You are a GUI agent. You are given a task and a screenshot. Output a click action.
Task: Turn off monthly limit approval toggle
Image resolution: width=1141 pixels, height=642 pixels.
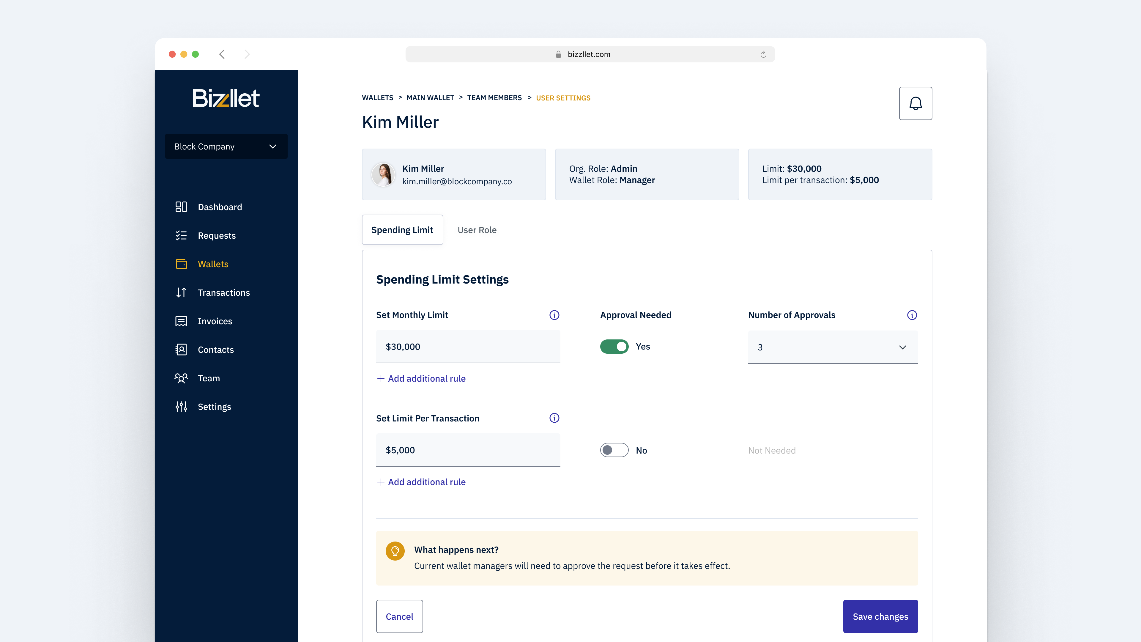click(614, 347)
